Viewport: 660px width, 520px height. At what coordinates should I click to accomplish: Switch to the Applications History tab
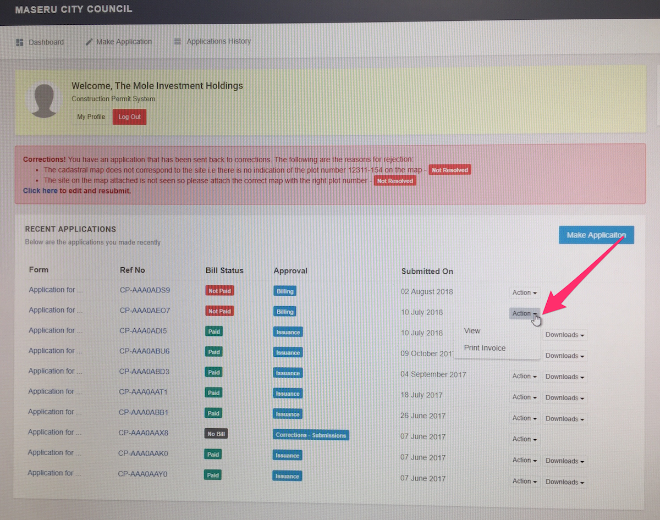(x=217, y=41)
